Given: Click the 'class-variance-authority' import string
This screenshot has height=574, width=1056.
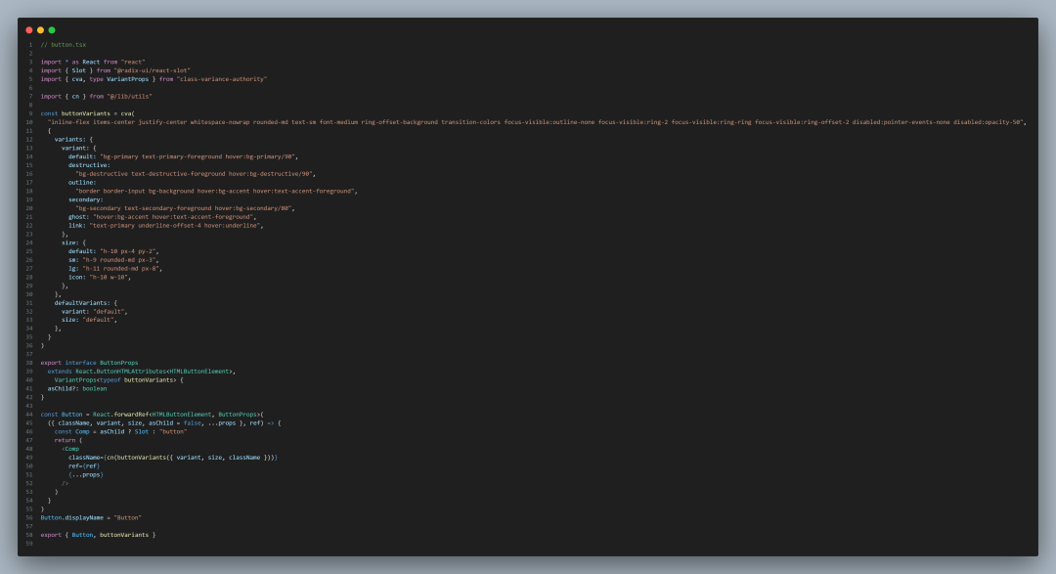Looking at the screenshot, I should [222, 79].
